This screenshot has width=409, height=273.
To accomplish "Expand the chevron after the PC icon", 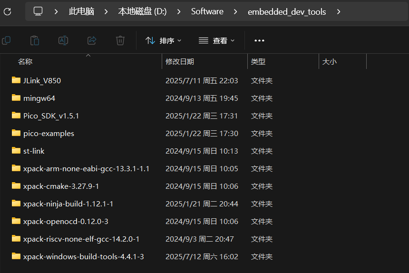I will 56,11.
